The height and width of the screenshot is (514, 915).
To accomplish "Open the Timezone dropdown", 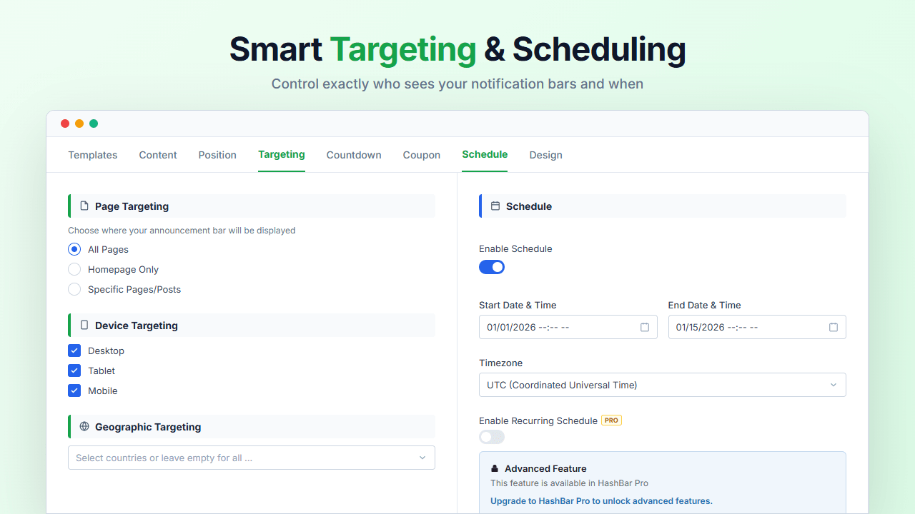I will pyautogui.click(x=662, y=384).
